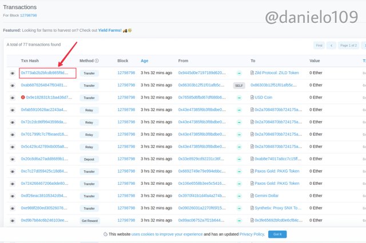Image resolution: width=366 pixels, height=243 pixels.
Task: Click the green arrow in the Gemini Dollar row
Action: point(239,196)
